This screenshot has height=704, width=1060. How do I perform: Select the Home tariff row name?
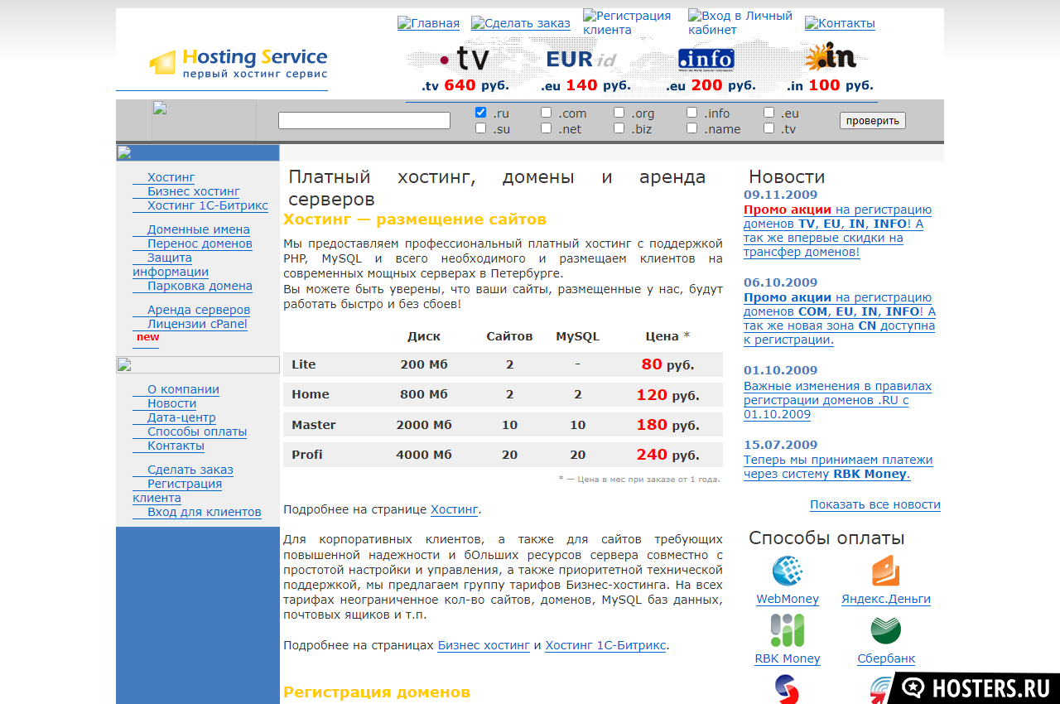point(311,394)
